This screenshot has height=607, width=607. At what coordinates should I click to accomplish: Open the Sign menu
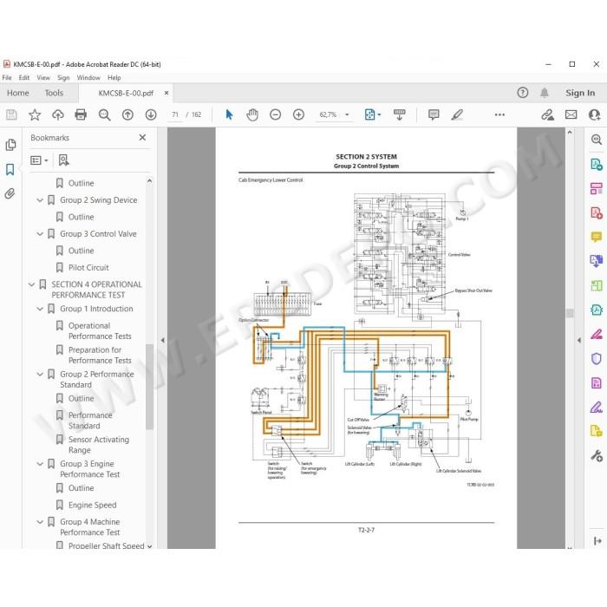tap(63, 78)
